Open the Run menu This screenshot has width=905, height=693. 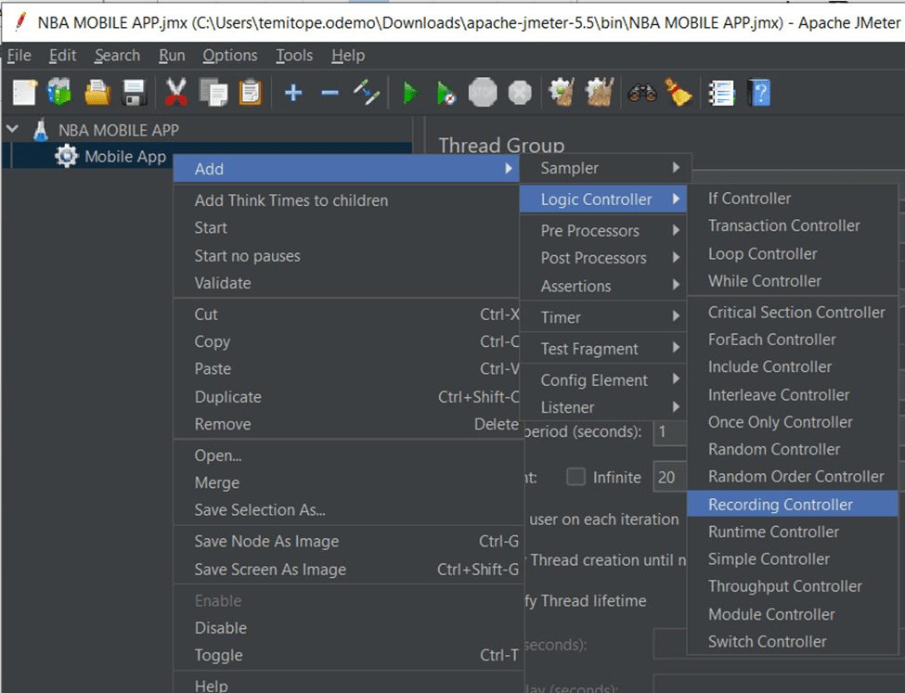(x=172, y=56)
